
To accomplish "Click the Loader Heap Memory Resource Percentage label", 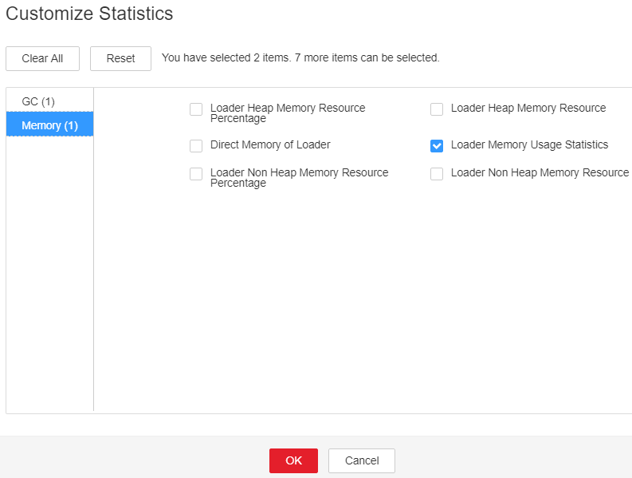I will coord(288,113).
